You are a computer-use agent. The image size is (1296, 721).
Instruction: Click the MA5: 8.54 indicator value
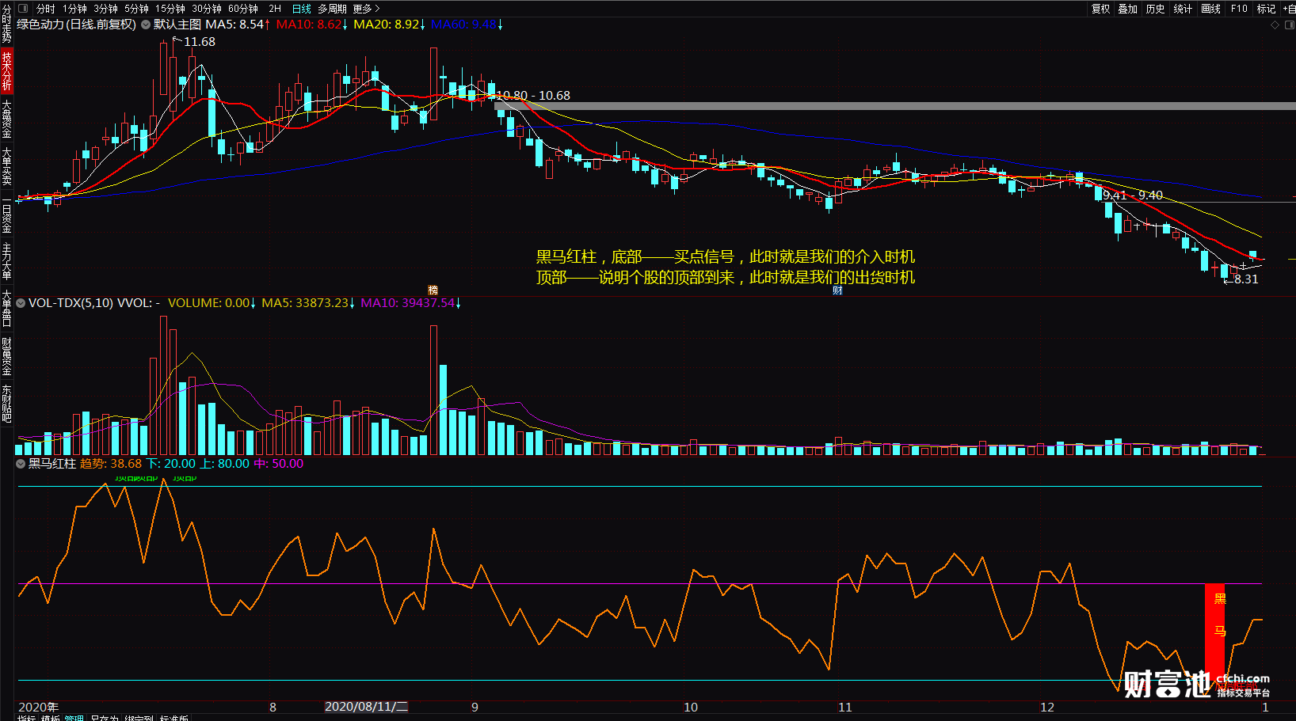pos(238,25)
